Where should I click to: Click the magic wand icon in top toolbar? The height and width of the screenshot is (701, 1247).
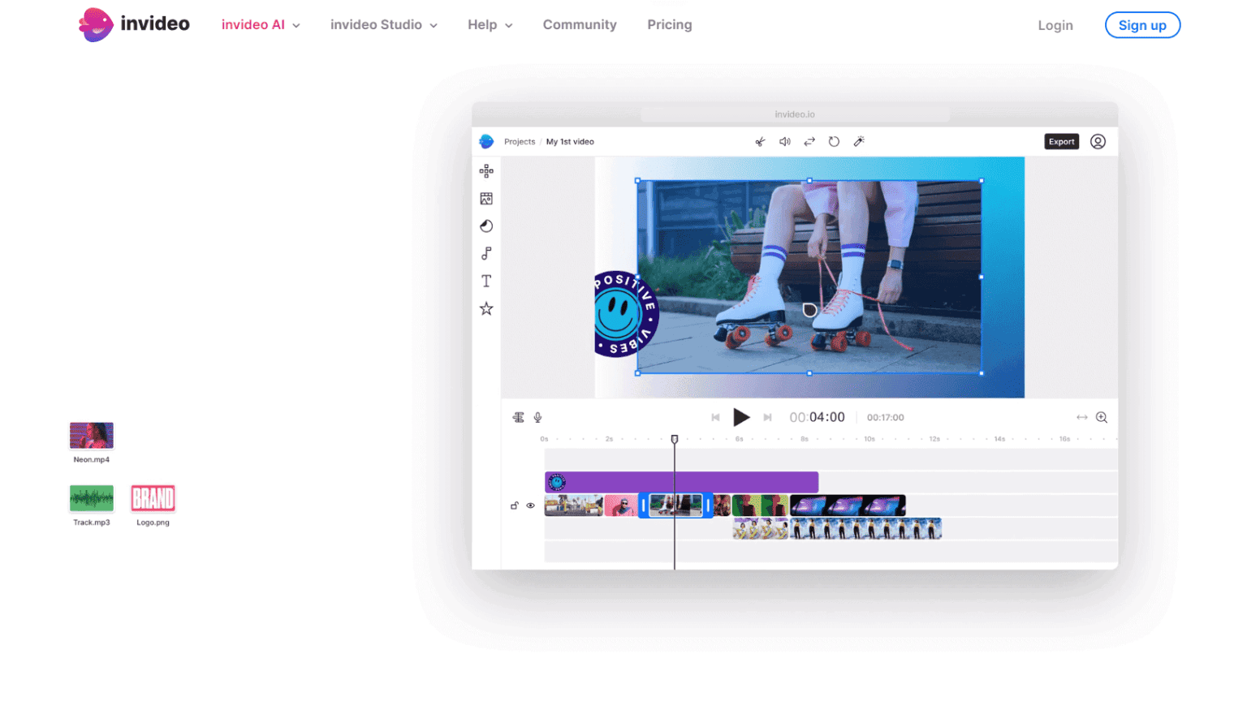point(859,142)
